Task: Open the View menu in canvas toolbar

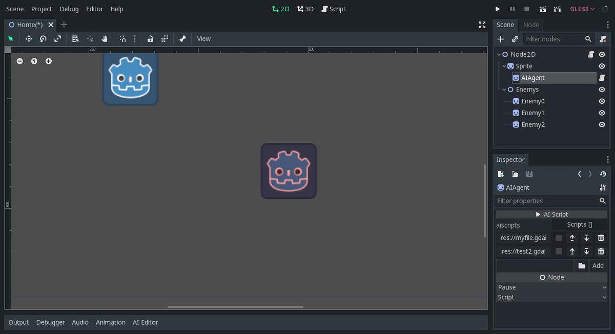Action: pos(204,39)
